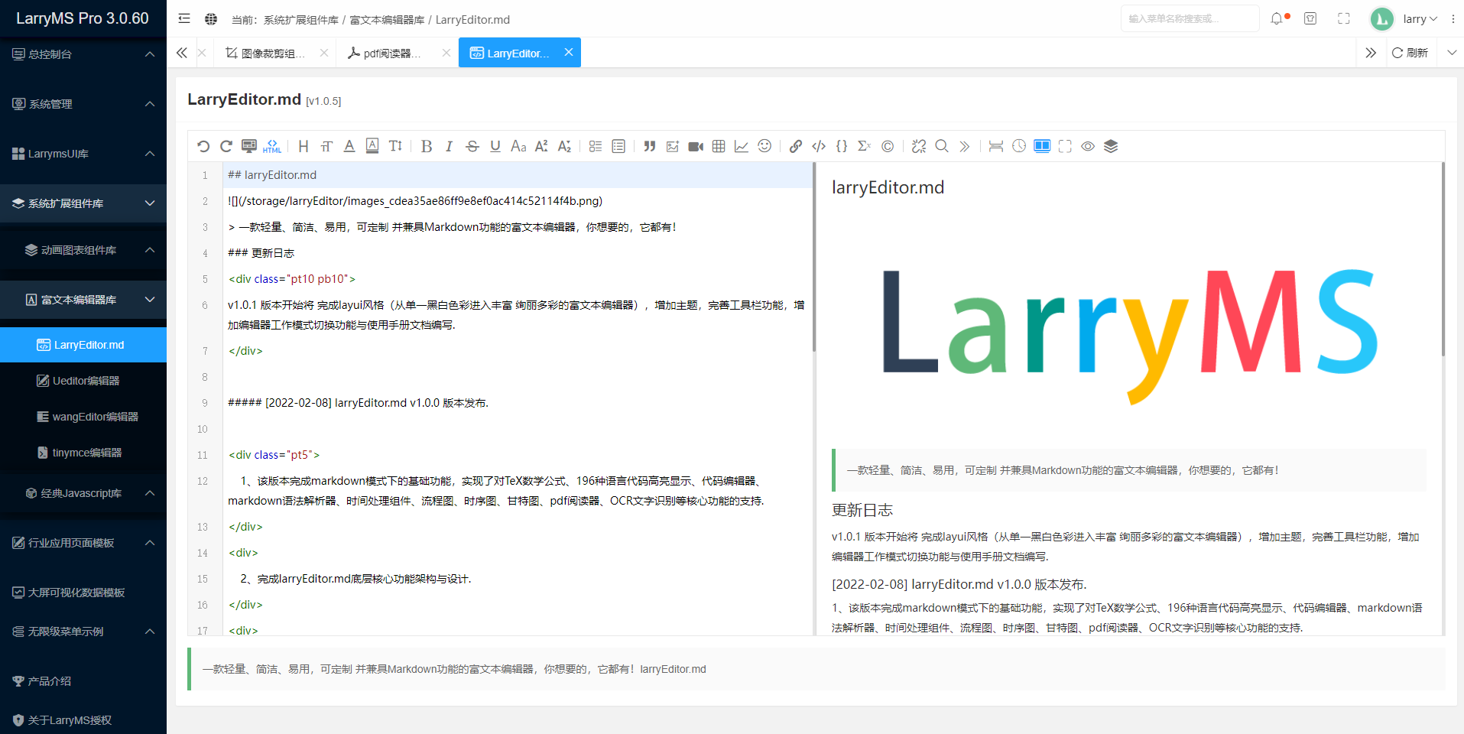This screenshot has height=734, width=1464.
Task: Open tab options dropdown beside 刷新
Action: tap(1452, 53)
